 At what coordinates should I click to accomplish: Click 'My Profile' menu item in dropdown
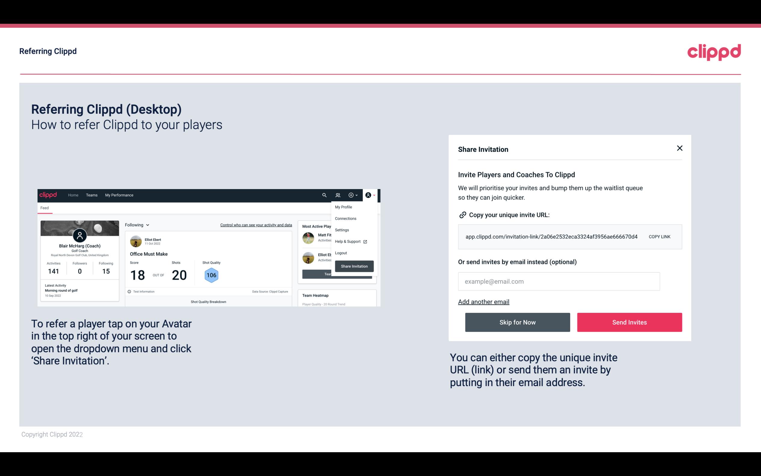pos(343,207)
